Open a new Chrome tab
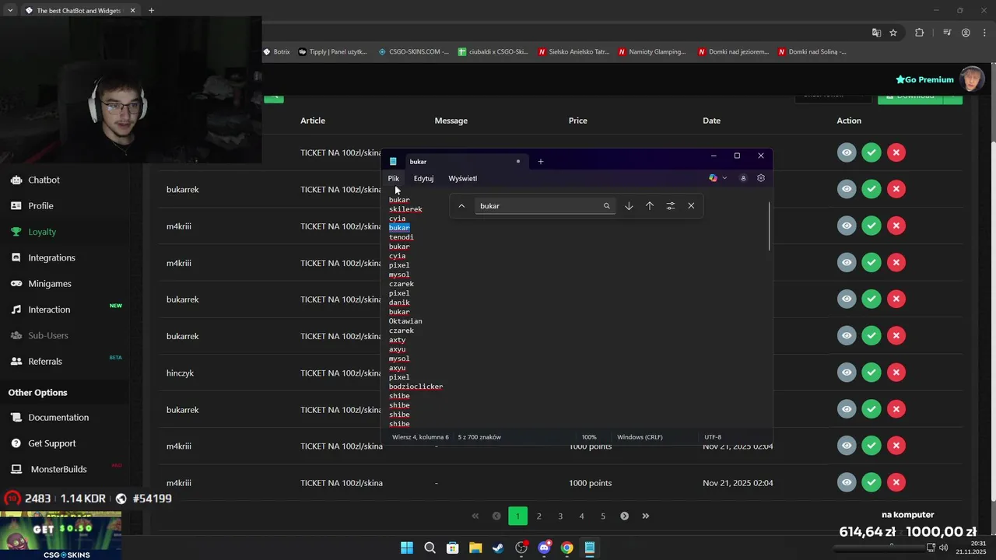The image size is (996, 560). tap(151, 11)
